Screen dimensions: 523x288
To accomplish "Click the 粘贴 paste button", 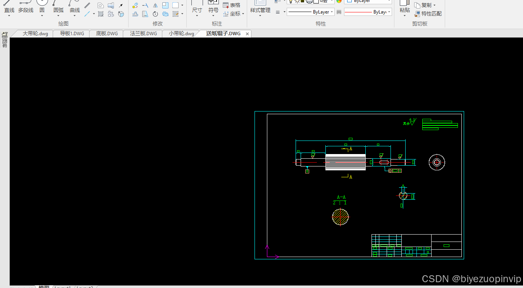I will (405, 7).
